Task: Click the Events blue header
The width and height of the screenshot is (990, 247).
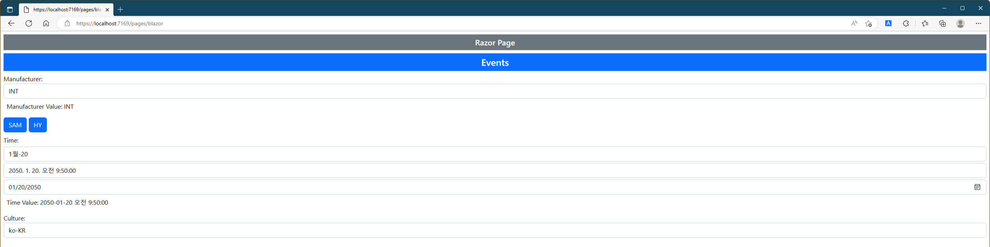Action: 495,63
